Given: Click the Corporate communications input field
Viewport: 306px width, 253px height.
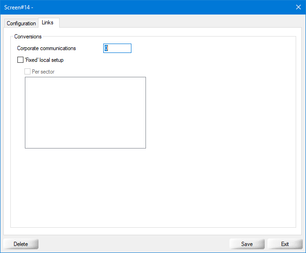Looking at the screenshot, I should 117,48.
